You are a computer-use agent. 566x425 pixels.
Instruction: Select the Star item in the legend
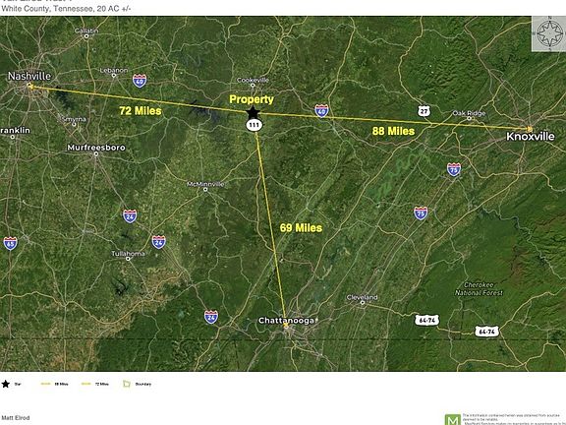pyautogui.click(x=11, y=384)
